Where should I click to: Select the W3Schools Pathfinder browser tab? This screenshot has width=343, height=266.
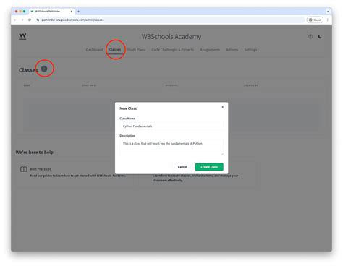click(x=51, y=12)
